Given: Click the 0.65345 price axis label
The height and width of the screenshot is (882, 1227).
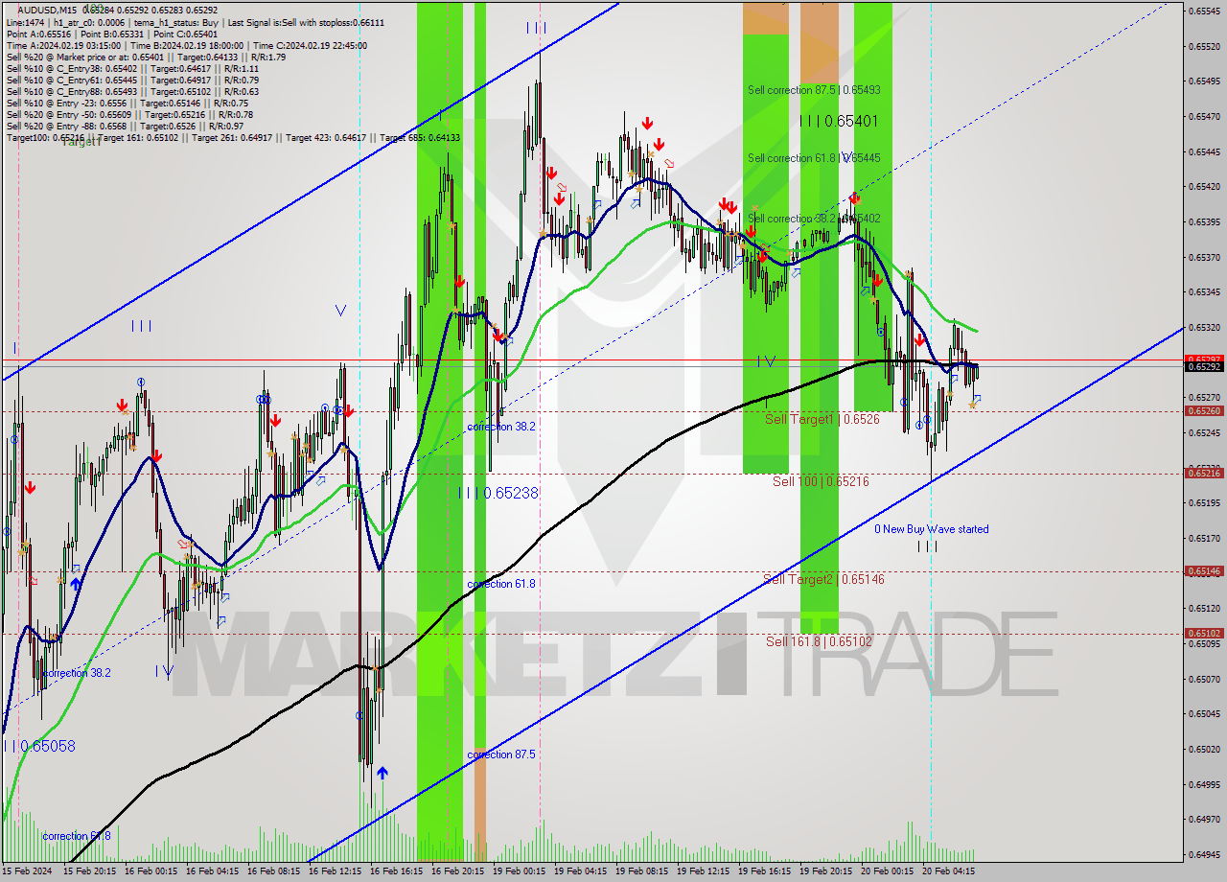Looking at the screenshot, I should coord(1204,291).
